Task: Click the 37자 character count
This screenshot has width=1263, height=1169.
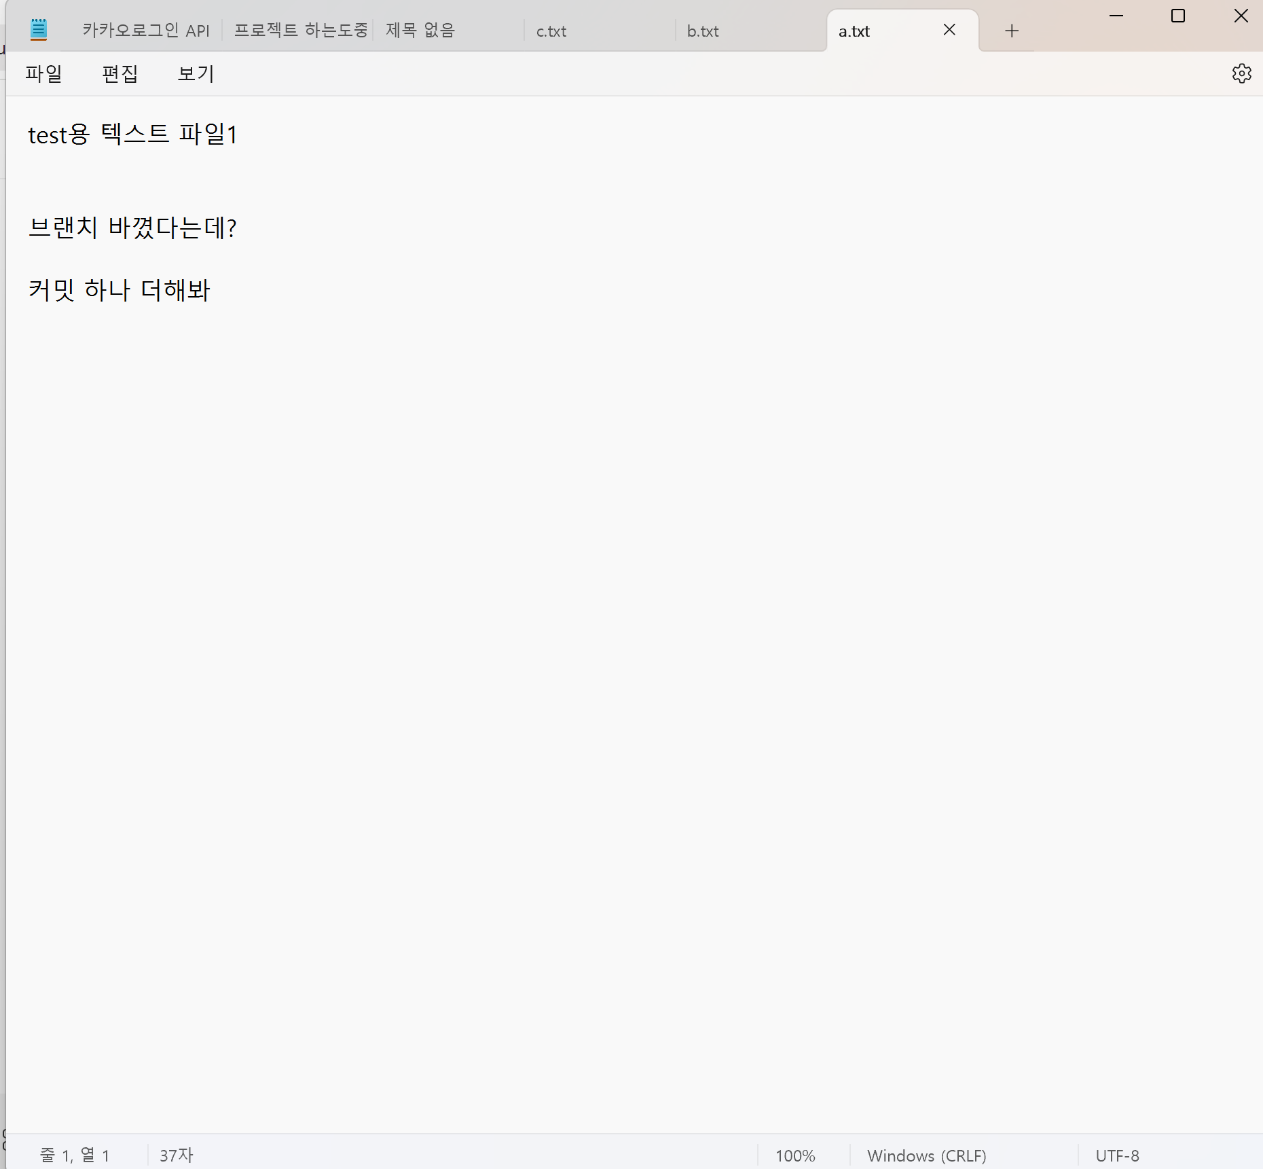Action: [177, 1155]
